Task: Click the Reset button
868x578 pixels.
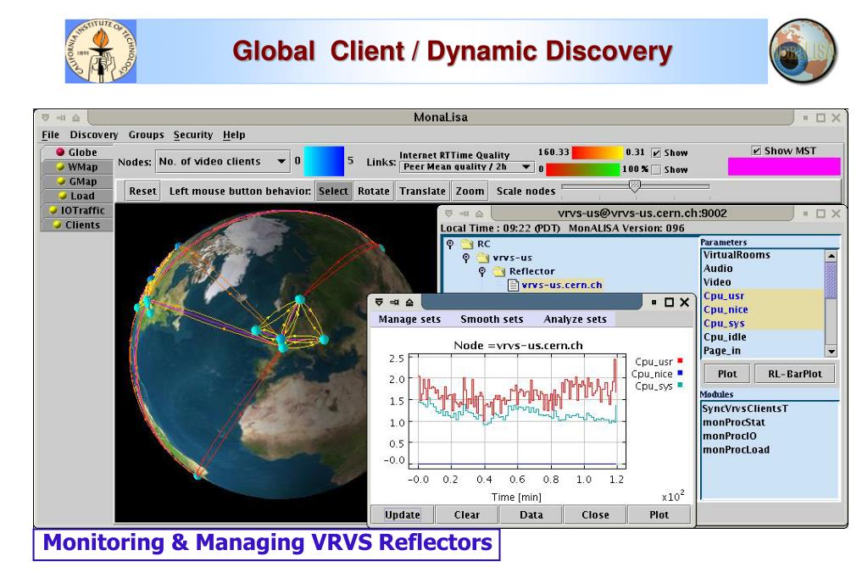Action: tap(142, 191)
